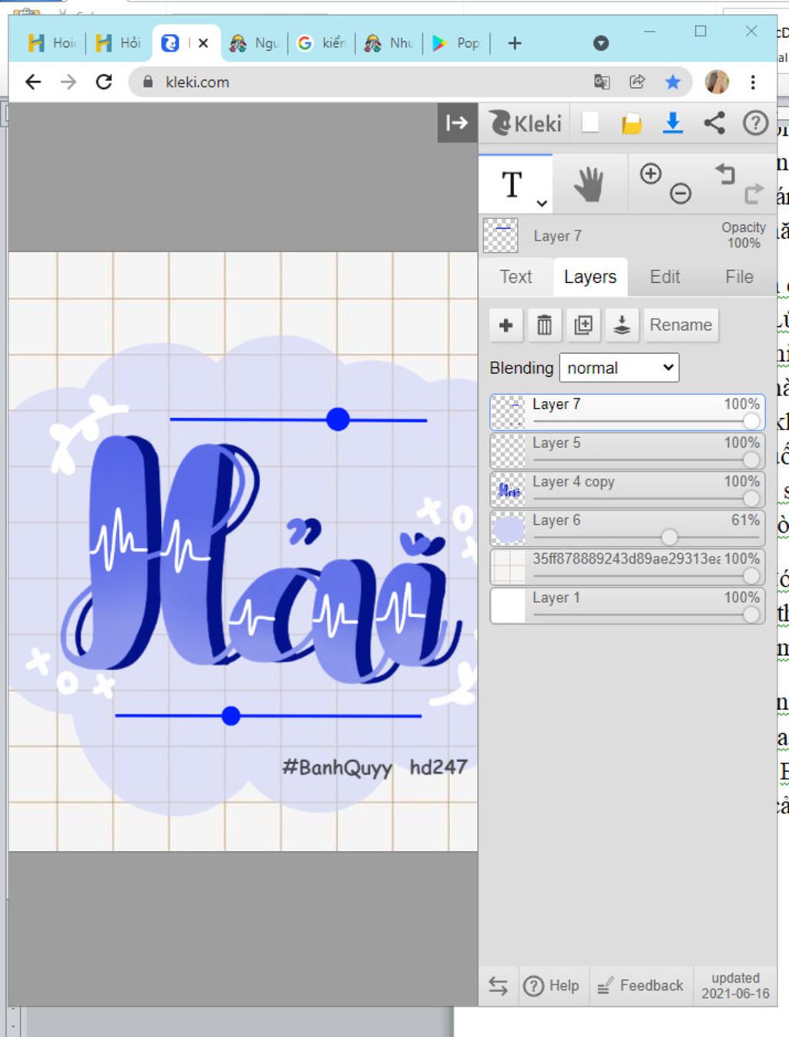The image size is (789, 1037).
Task: Open the tab search dropdown arrow
Action: (601, 43)
